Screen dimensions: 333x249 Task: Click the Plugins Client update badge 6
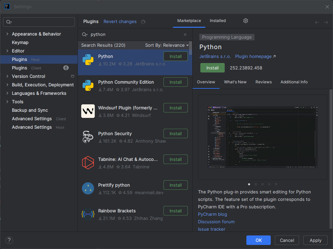tap(66, 68)
